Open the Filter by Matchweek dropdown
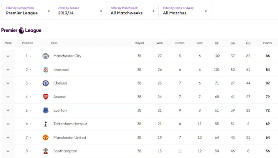278x158 pixels. (132, 11)
